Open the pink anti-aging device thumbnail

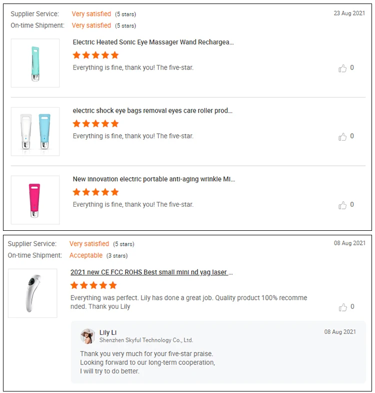point(35,200)
